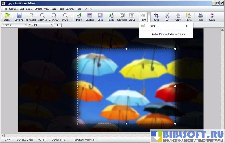Click the top-center selection resize handle
This screenshot has width=225, height=143.
(126, 49)
